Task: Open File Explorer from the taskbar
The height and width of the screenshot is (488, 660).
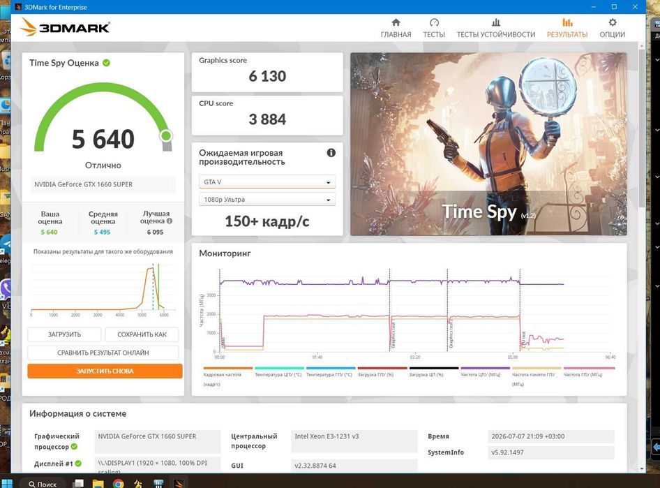Action: point(98,483)
